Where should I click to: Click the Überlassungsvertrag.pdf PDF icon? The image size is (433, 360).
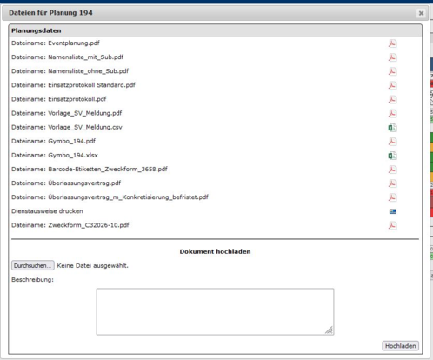click(x=392, y=183)
